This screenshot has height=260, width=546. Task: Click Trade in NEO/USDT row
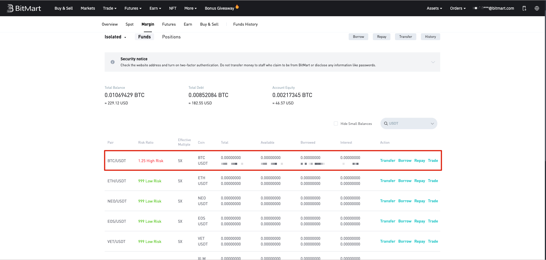pos(433,201)
